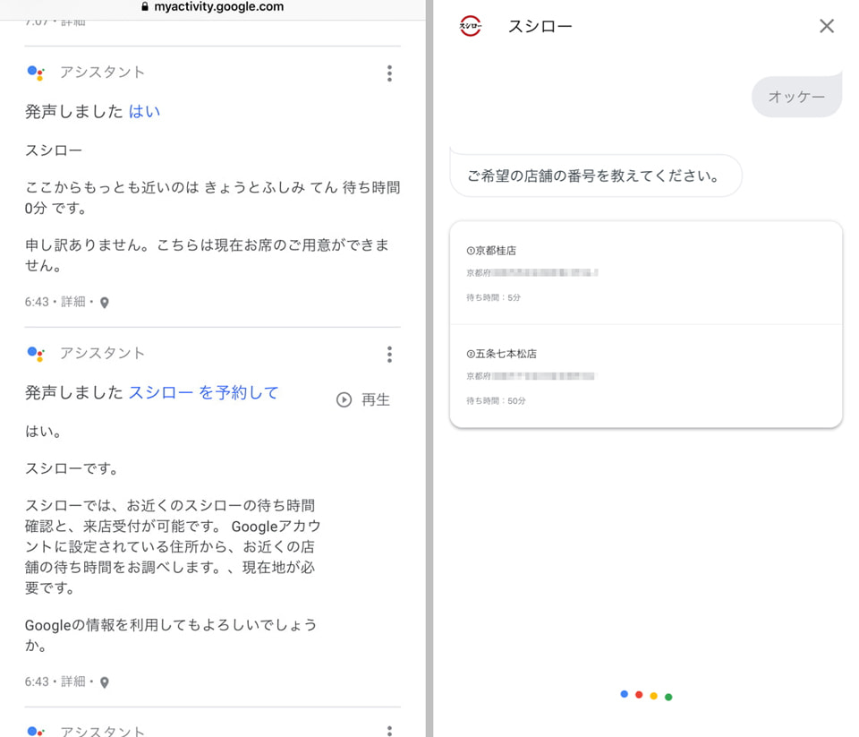Image resolution: width=859 pixels, height=737 pixels.
Task: Close the スシロー assistant panel
Action: point(827,26)
